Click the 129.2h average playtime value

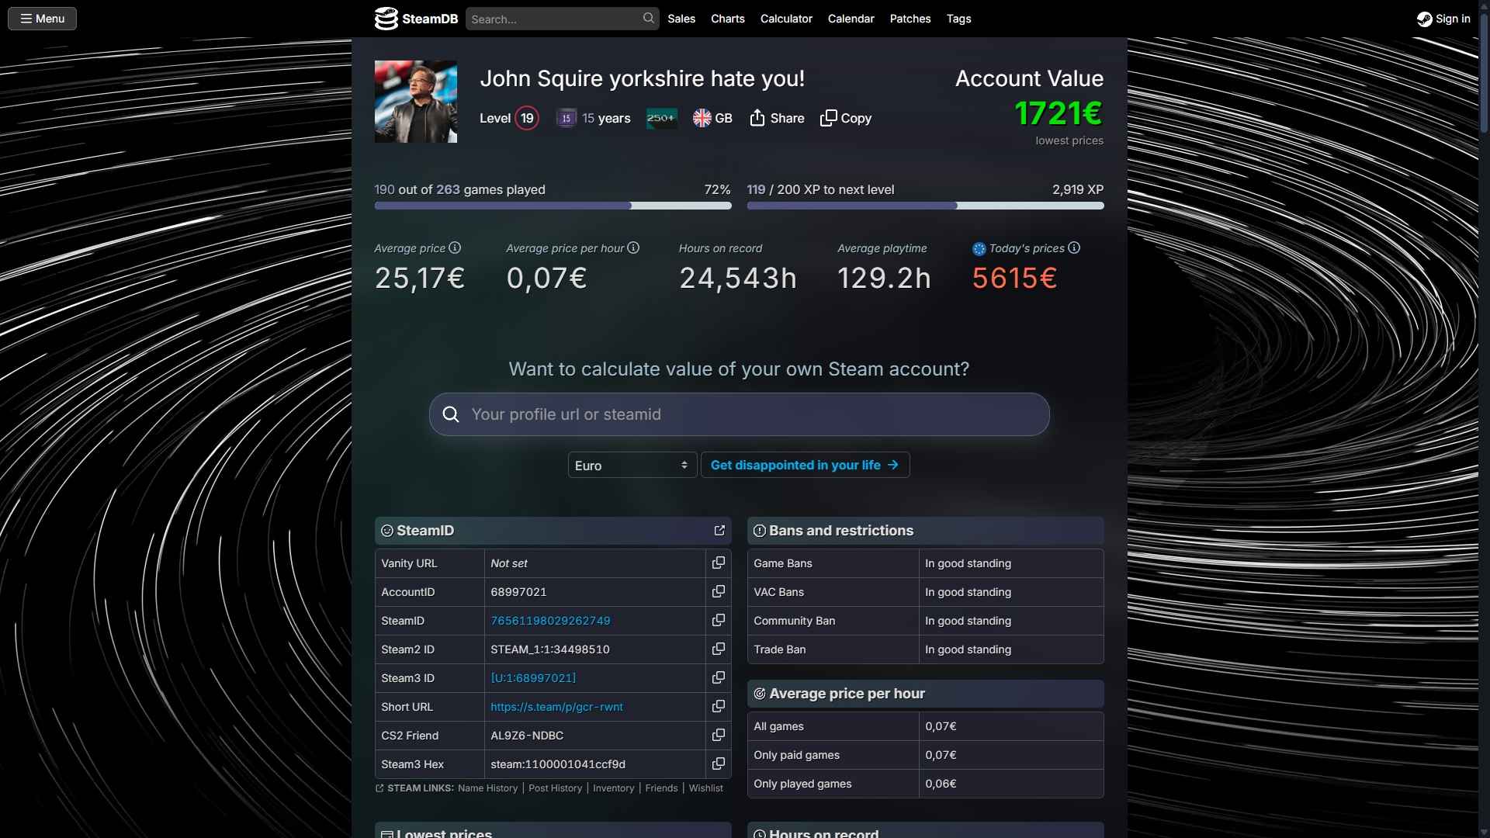(884, 278)
